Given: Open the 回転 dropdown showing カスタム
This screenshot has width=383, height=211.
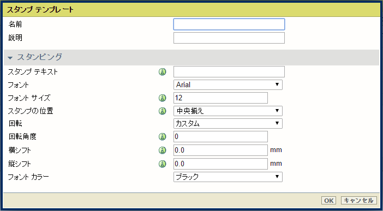Looking at the screenshot, I should [x=228, y=124].
